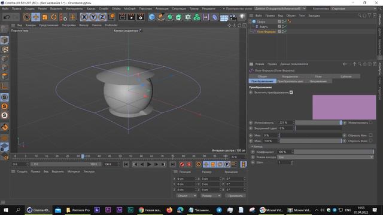Click the Record Active Objects button
Viewport: 383px width, 215px height.
[182, 165]
